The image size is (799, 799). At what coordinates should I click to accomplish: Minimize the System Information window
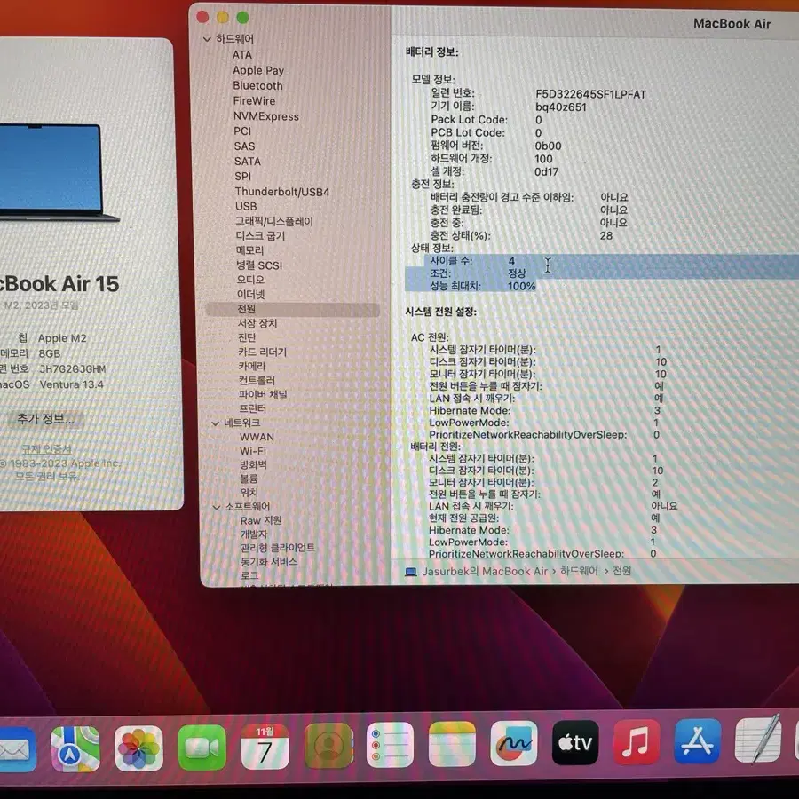point(223,18)
